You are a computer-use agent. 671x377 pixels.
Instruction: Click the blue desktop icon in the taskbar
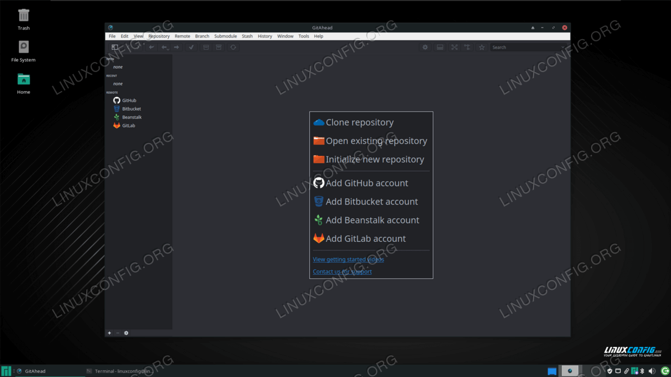(x=552, y=371)
